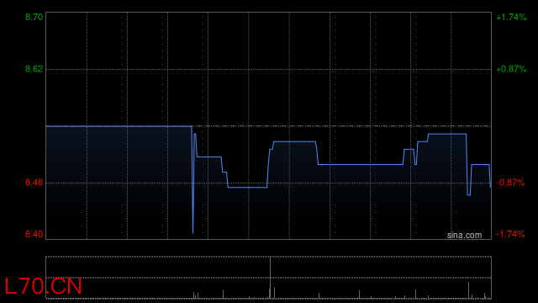
Task: Click the +0.87% percentage label
Action: tap(511, 69)
